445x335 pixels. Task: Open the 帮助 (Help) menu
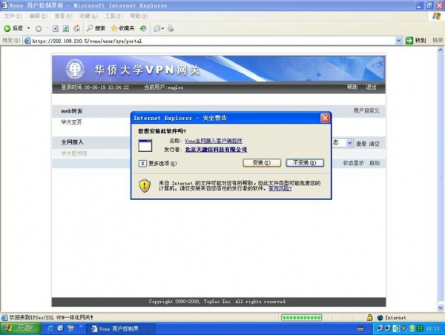[x=139, y=16]
